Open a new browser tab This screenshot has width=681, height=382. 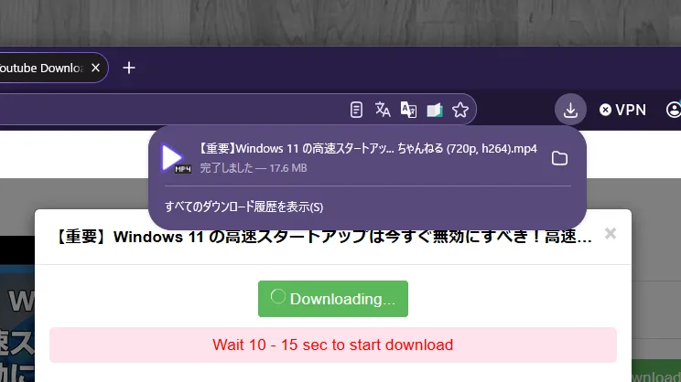click(128, 68)
